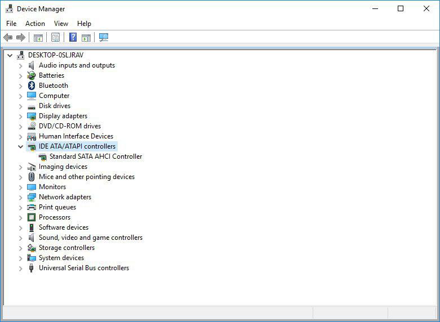This screenshot has width=440, height=322.
Task: Click the Show/Hide Console Tree toolbar icon
Action: pyautogui.click(x=38, y=38)
